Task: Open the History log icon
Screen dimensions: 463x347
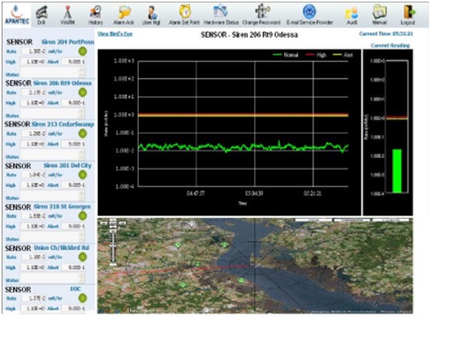Action: [95, 12]
